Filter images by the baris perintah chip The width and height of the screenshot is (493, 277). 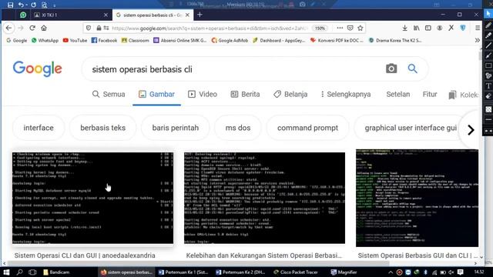(176, 128)
